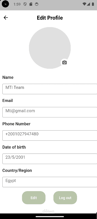Focus the Phone Number field
The height and width of the screenshot is (219, 97).
(50, 135)
